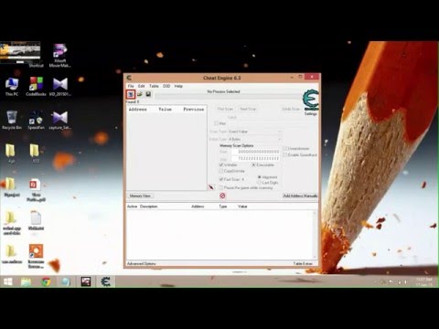Select the Recycle Bin desktop icon

coord(12,120)
